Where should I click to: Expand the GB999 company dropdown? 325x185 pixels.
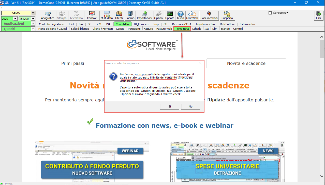coord(33,13)
